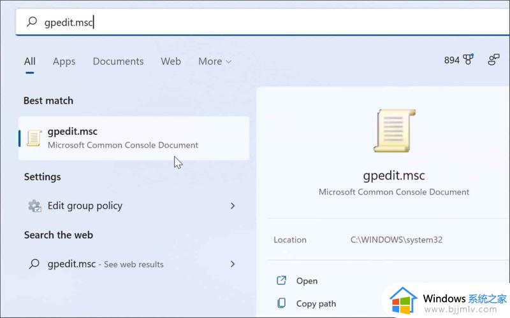Click the Copy path clipboard icon
Screen dimensions: 510x318
[281, 303]
